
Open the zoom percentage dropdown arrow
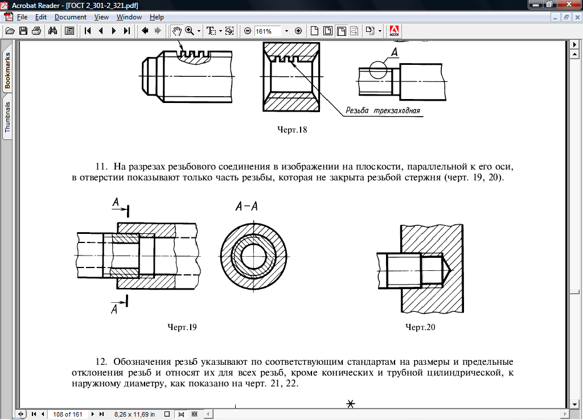pos(286,31)
